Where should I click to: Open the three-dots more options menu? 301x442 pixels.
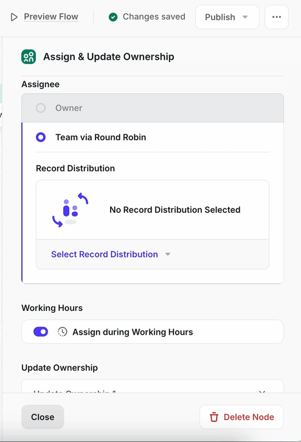pos(277,17)
